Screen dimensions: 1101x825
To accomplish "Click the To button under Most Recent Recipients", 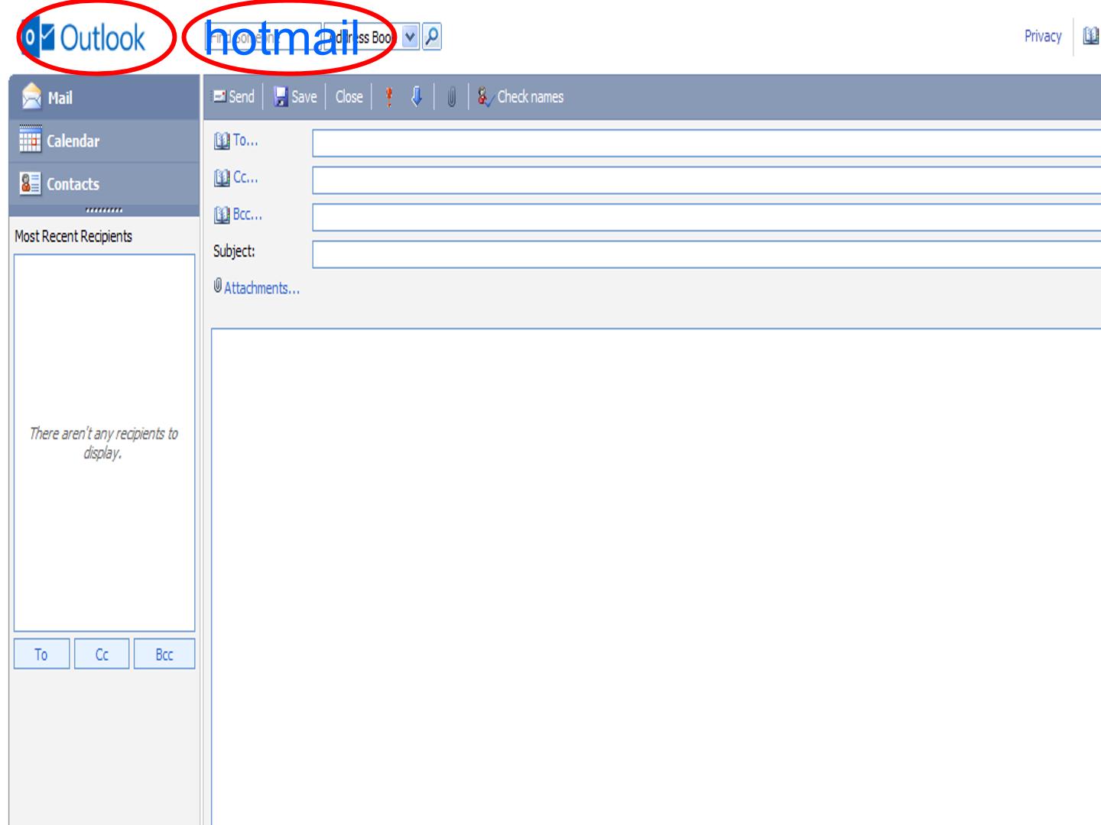I will pyautogui.click(x=41, y=655).
